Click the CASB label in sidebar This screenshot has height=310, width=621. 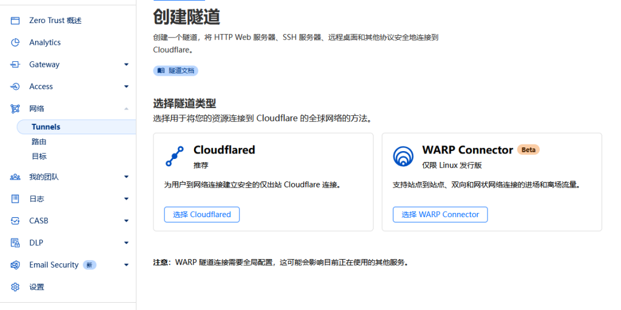pos(39,221)
